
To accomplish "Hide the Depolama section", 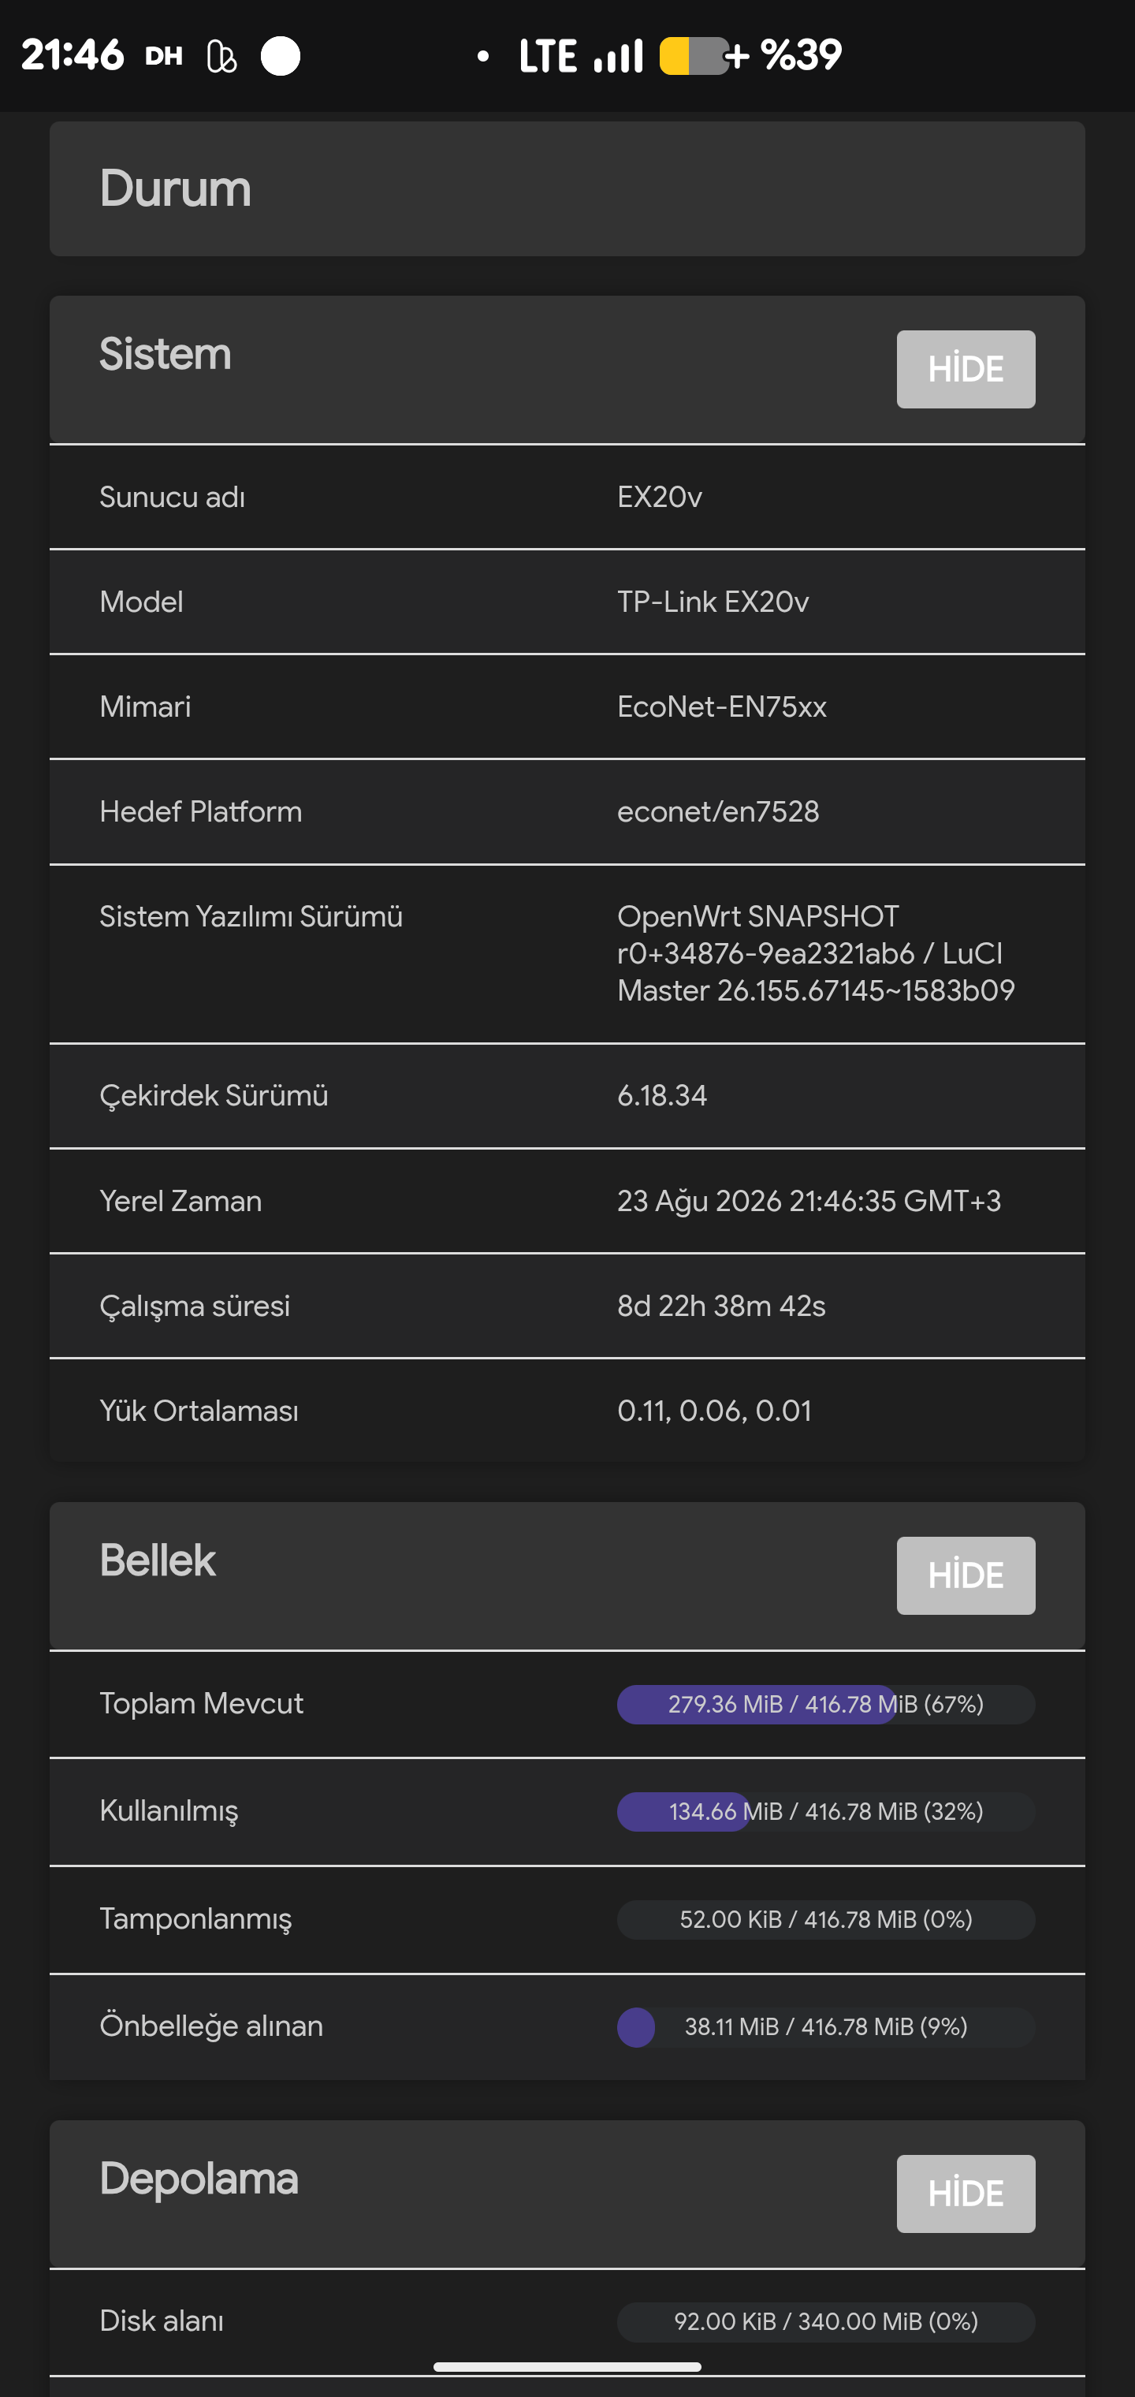I will pos(966,2194).
